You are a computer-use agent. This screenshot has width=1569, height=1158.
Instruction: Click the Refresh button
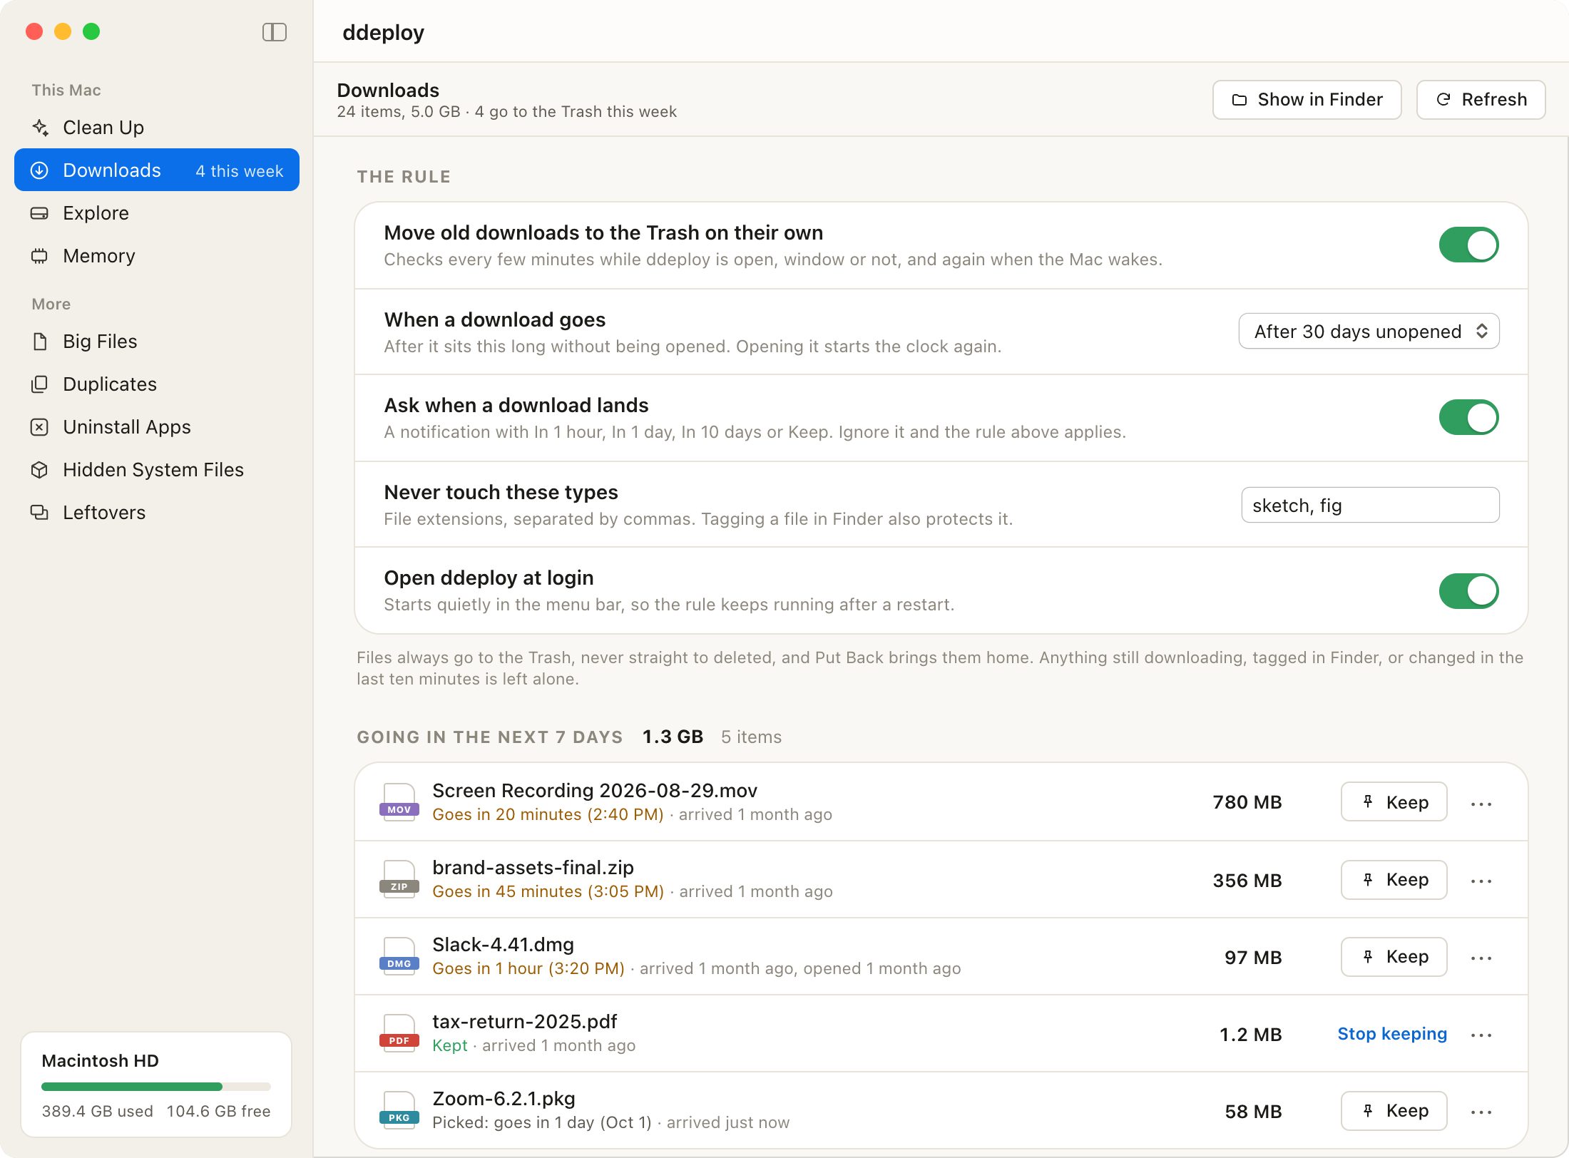click(1481, 100)
